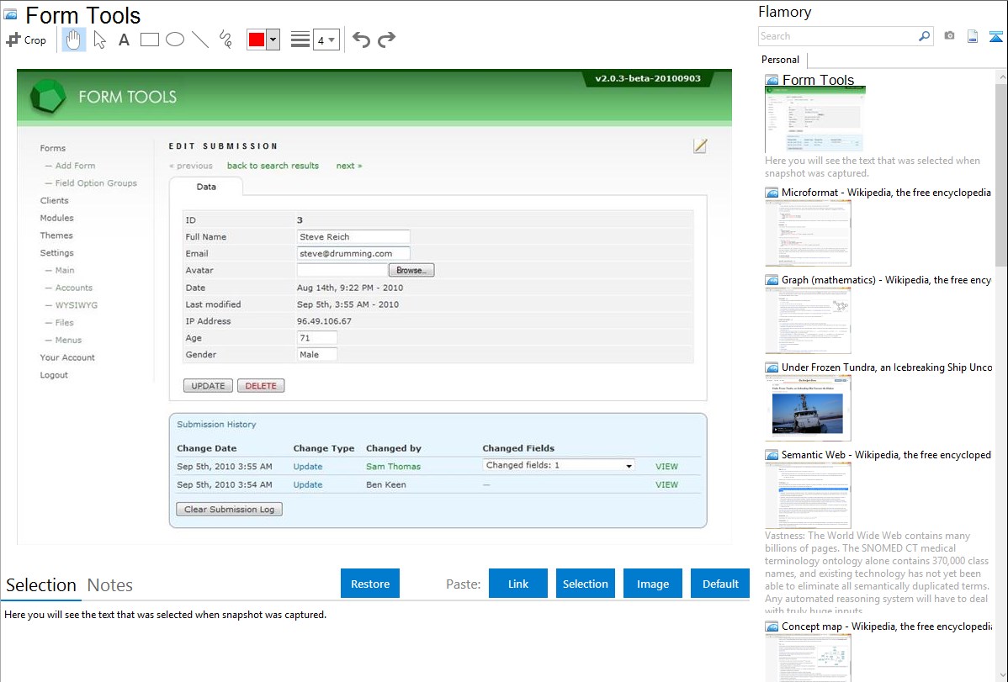Switch to the Personal tab
This screenshot has height=682, width=1008.
(x=781, y=60)
